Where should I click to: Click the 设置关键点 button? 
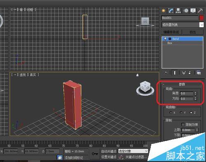(x=109, y=157)
